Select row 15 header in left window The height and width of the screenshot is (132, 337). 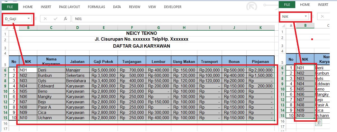[x=5, y=118]
